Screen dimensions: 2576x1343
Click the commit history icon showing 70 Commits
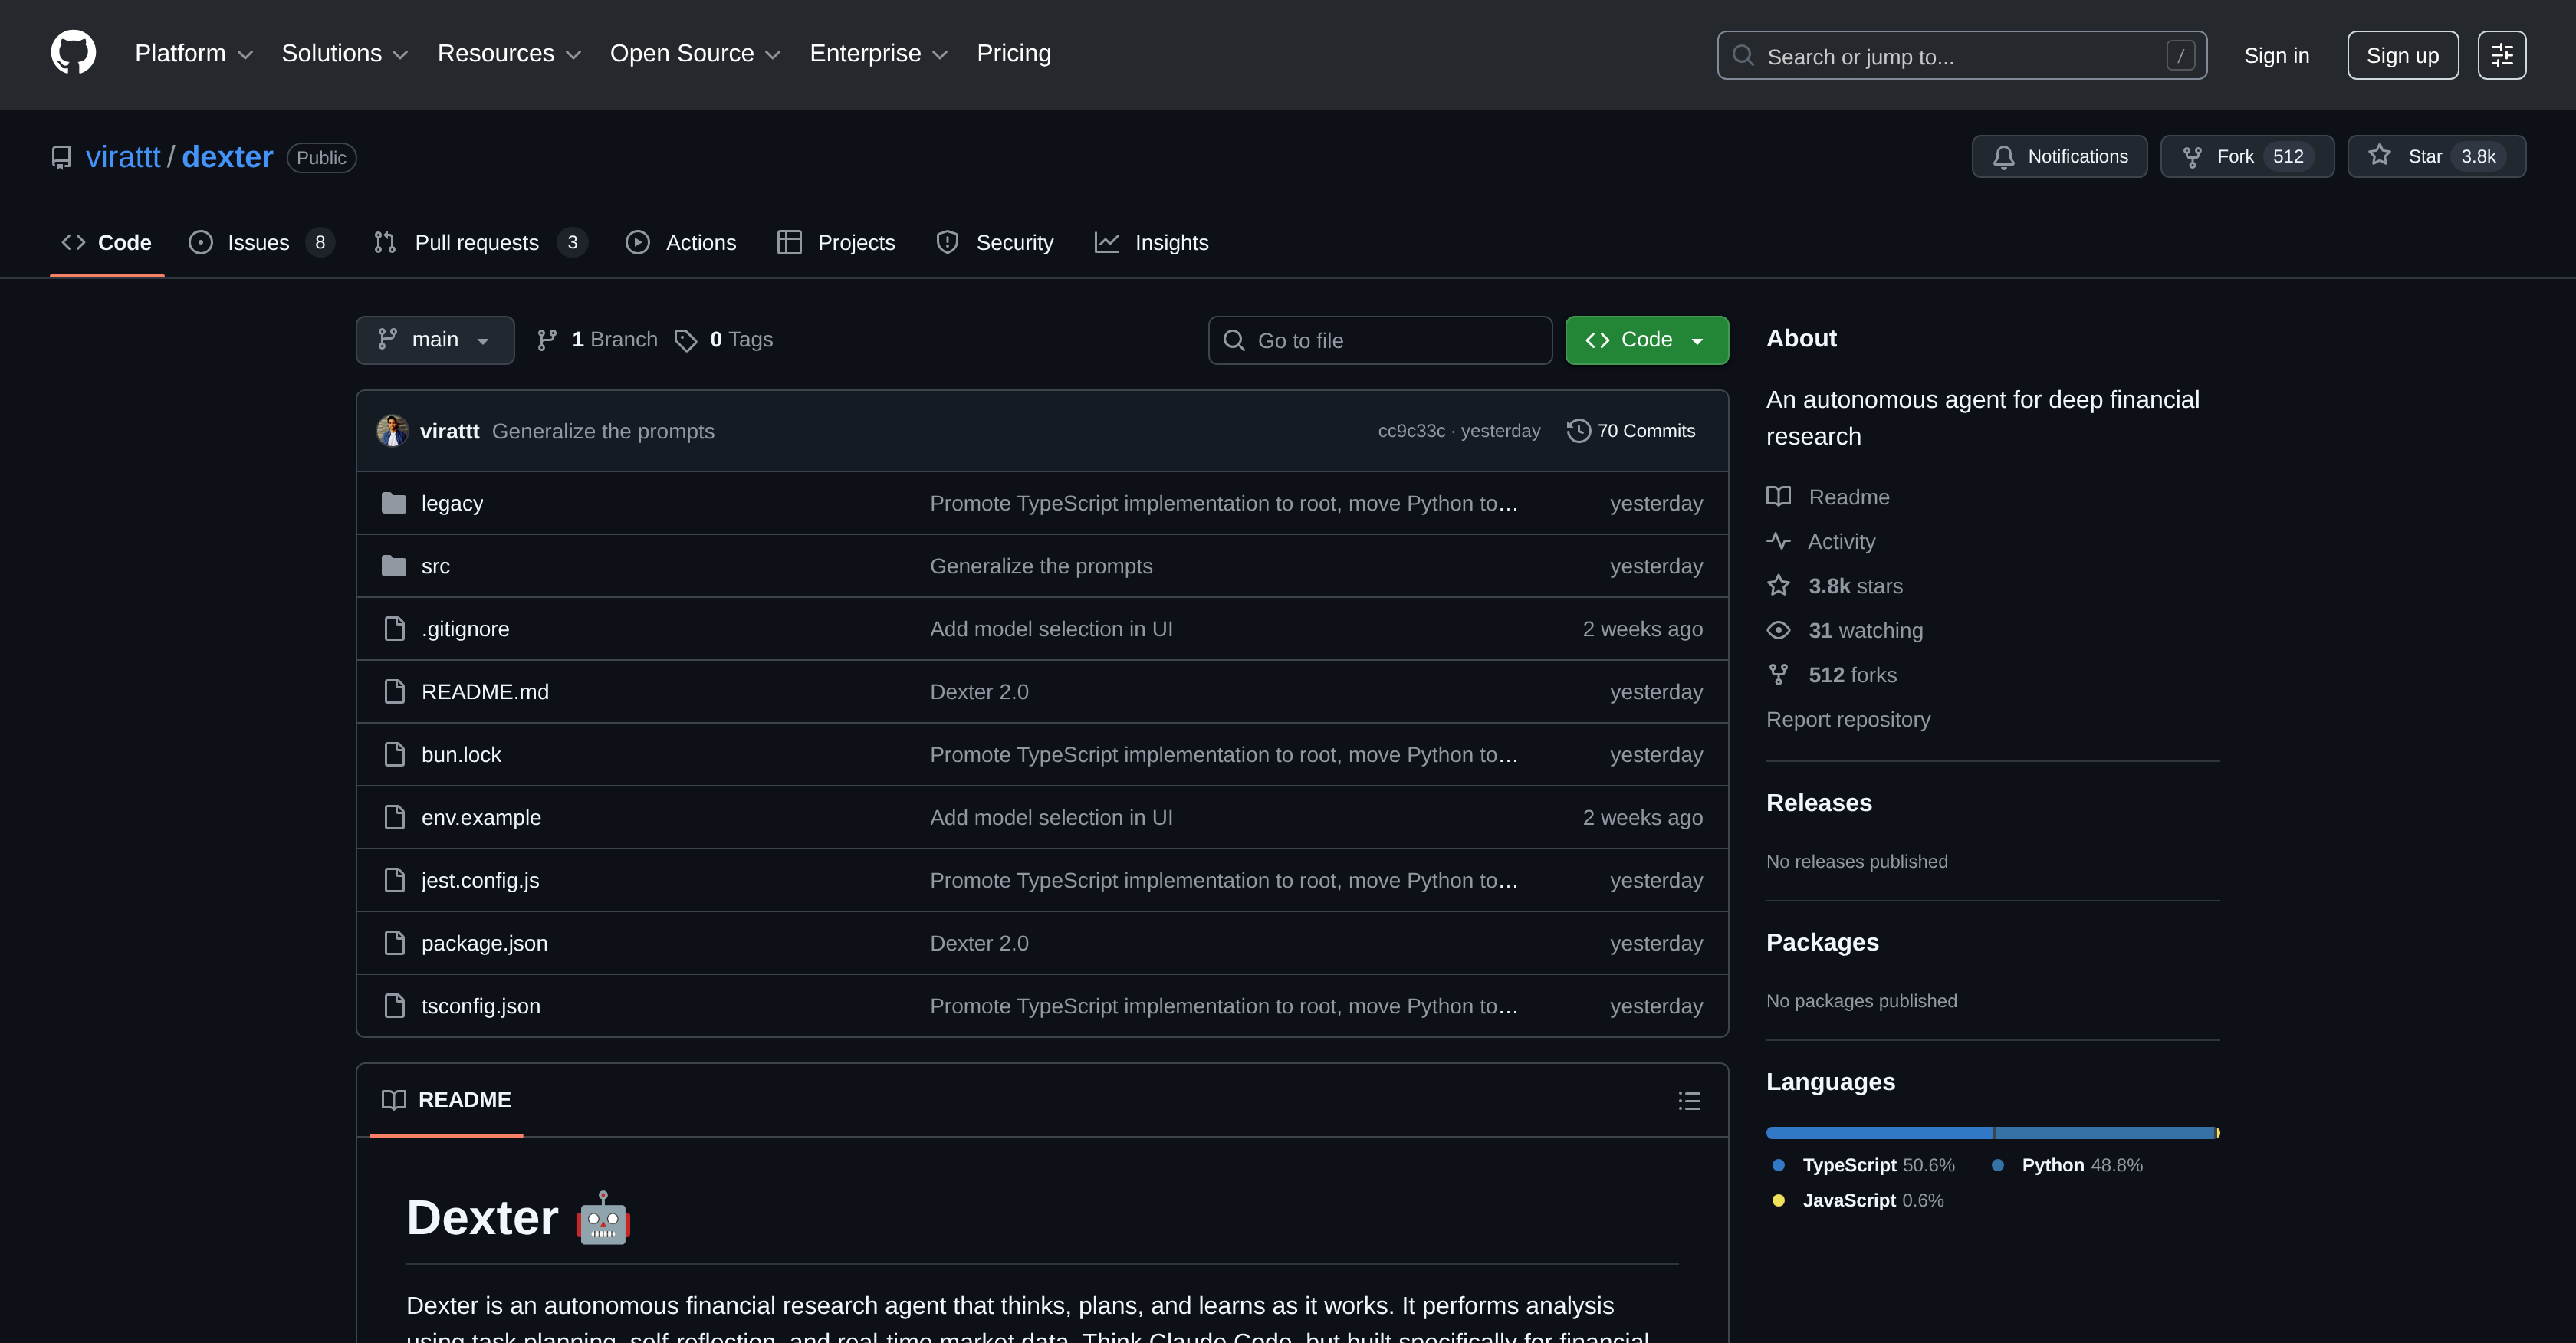pyautogui.click(x=1578, y=430)
